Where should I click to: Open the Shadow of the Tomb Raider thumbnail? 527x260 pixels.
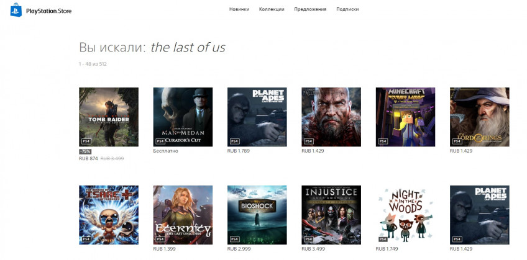point(109,117)
